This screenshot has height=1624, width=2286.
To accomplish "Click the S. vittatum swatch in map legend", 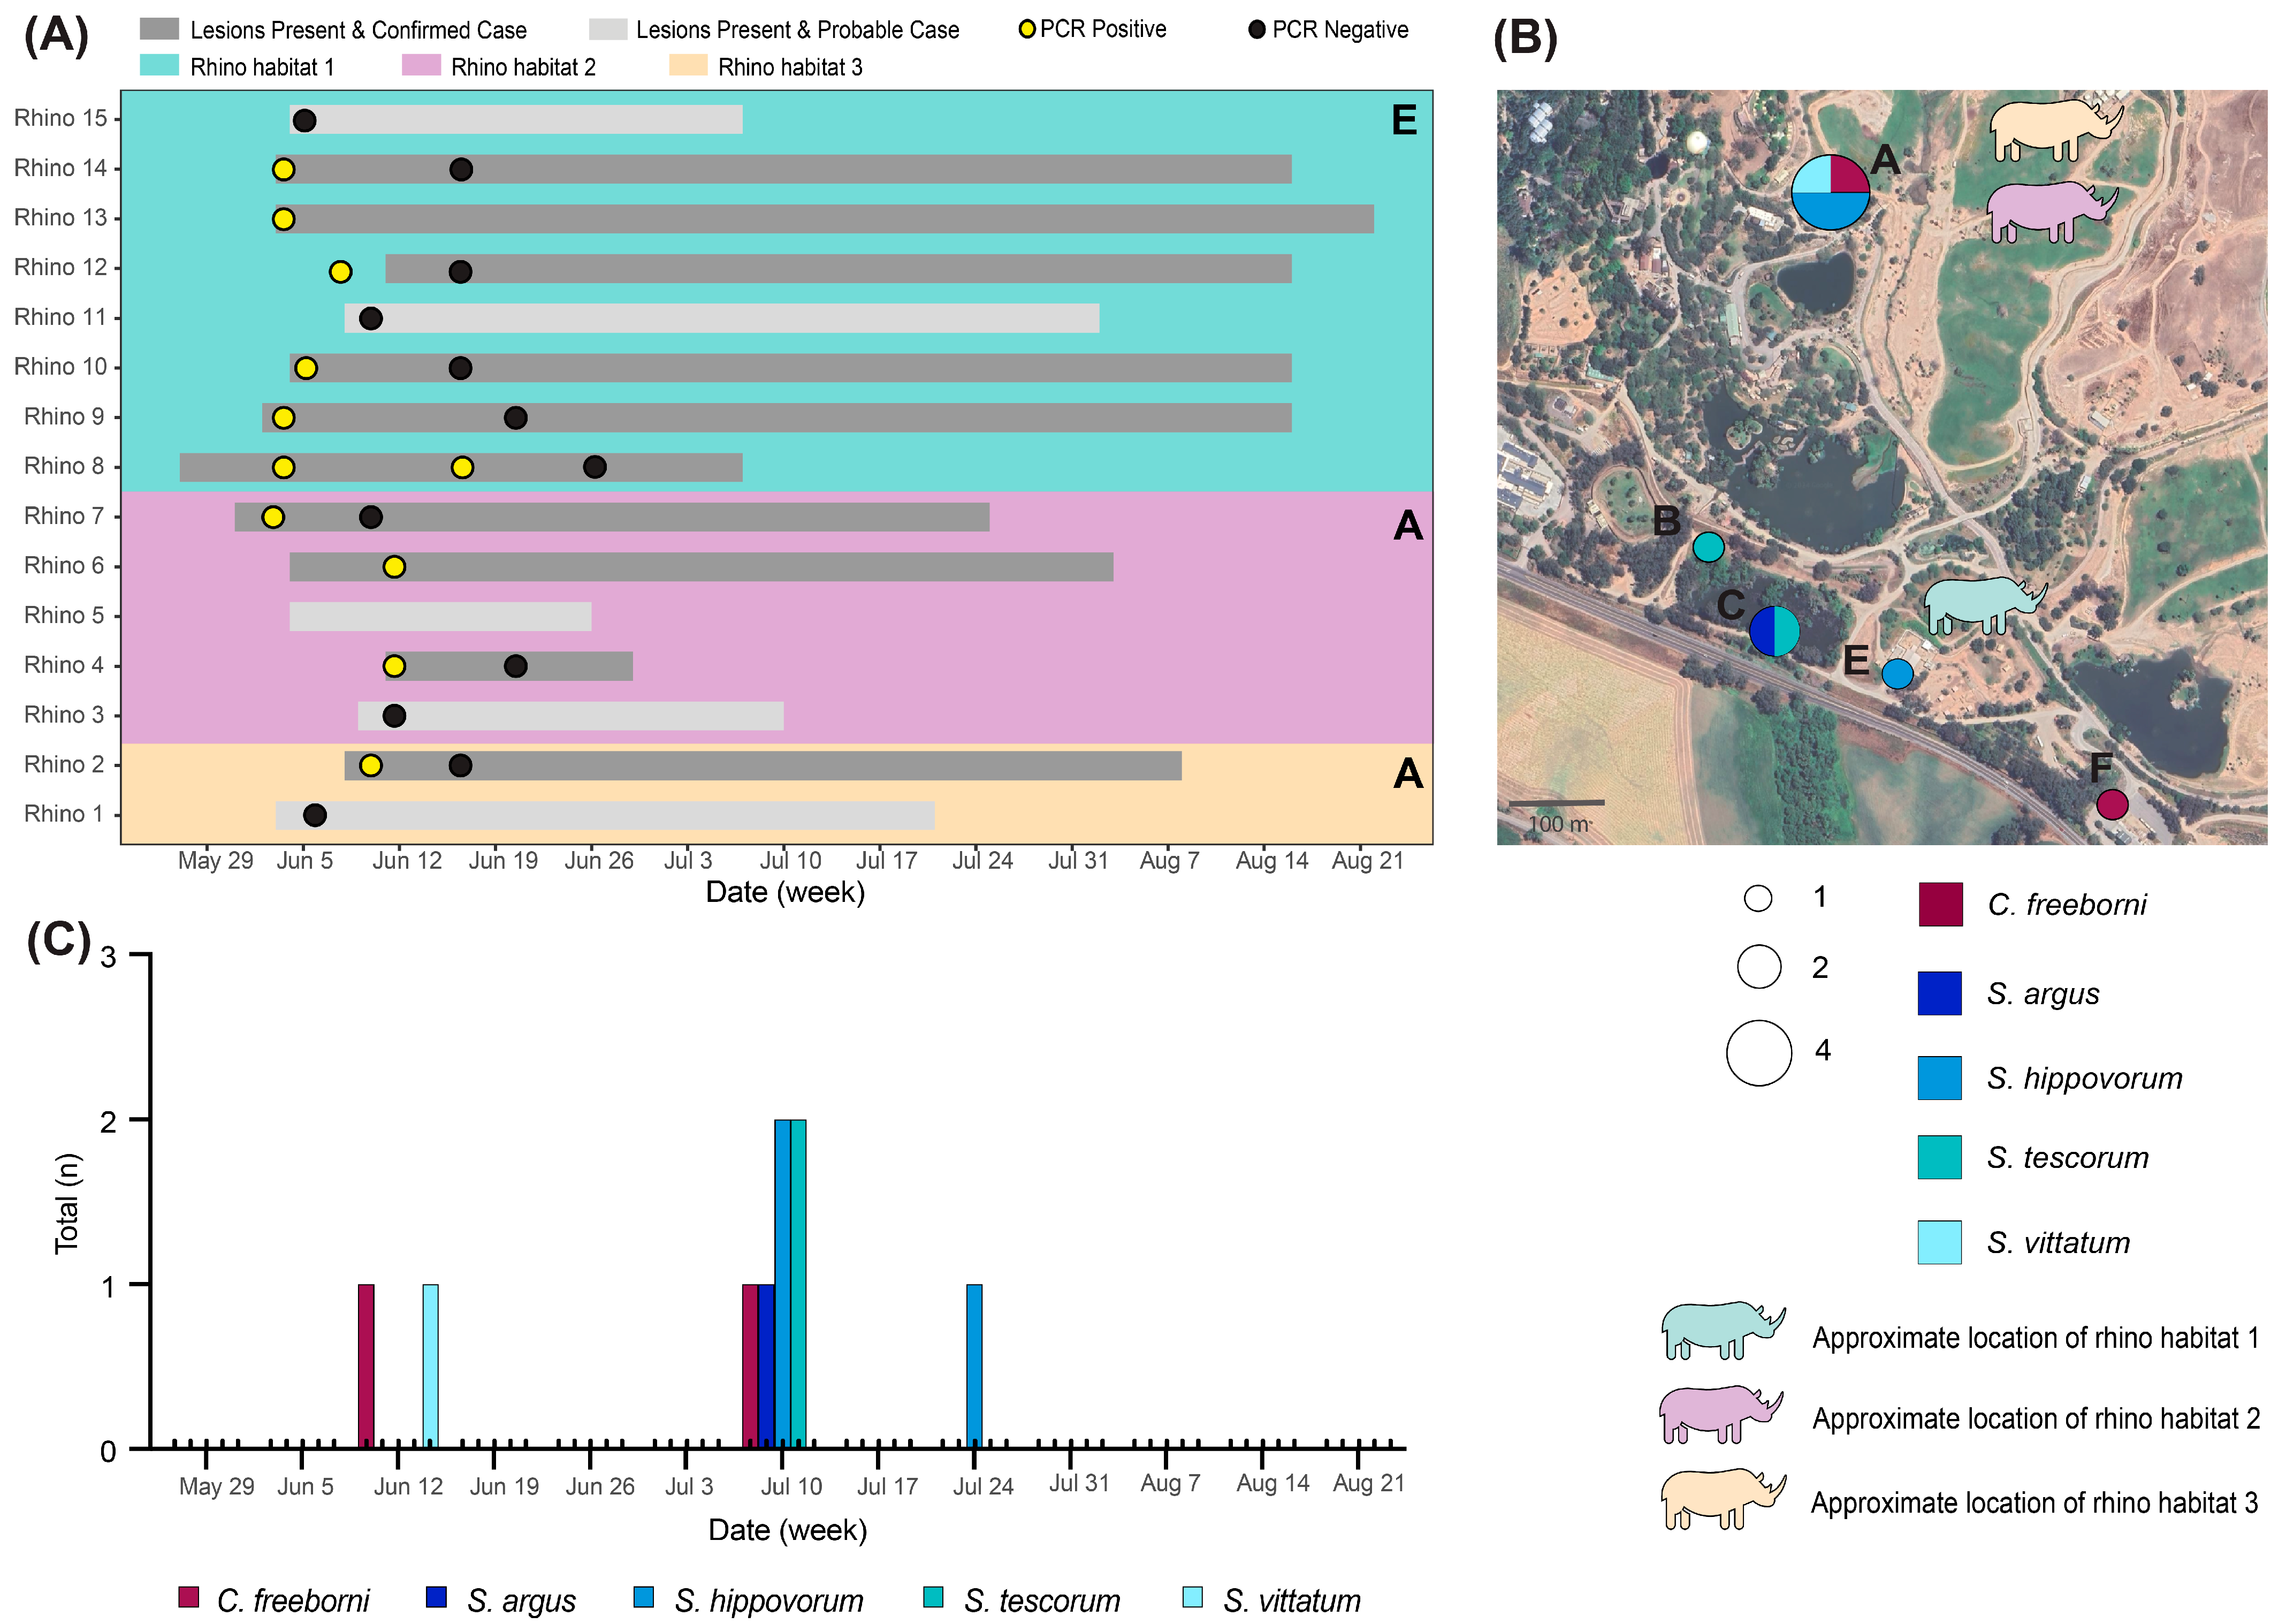I will point(1939,1242).
